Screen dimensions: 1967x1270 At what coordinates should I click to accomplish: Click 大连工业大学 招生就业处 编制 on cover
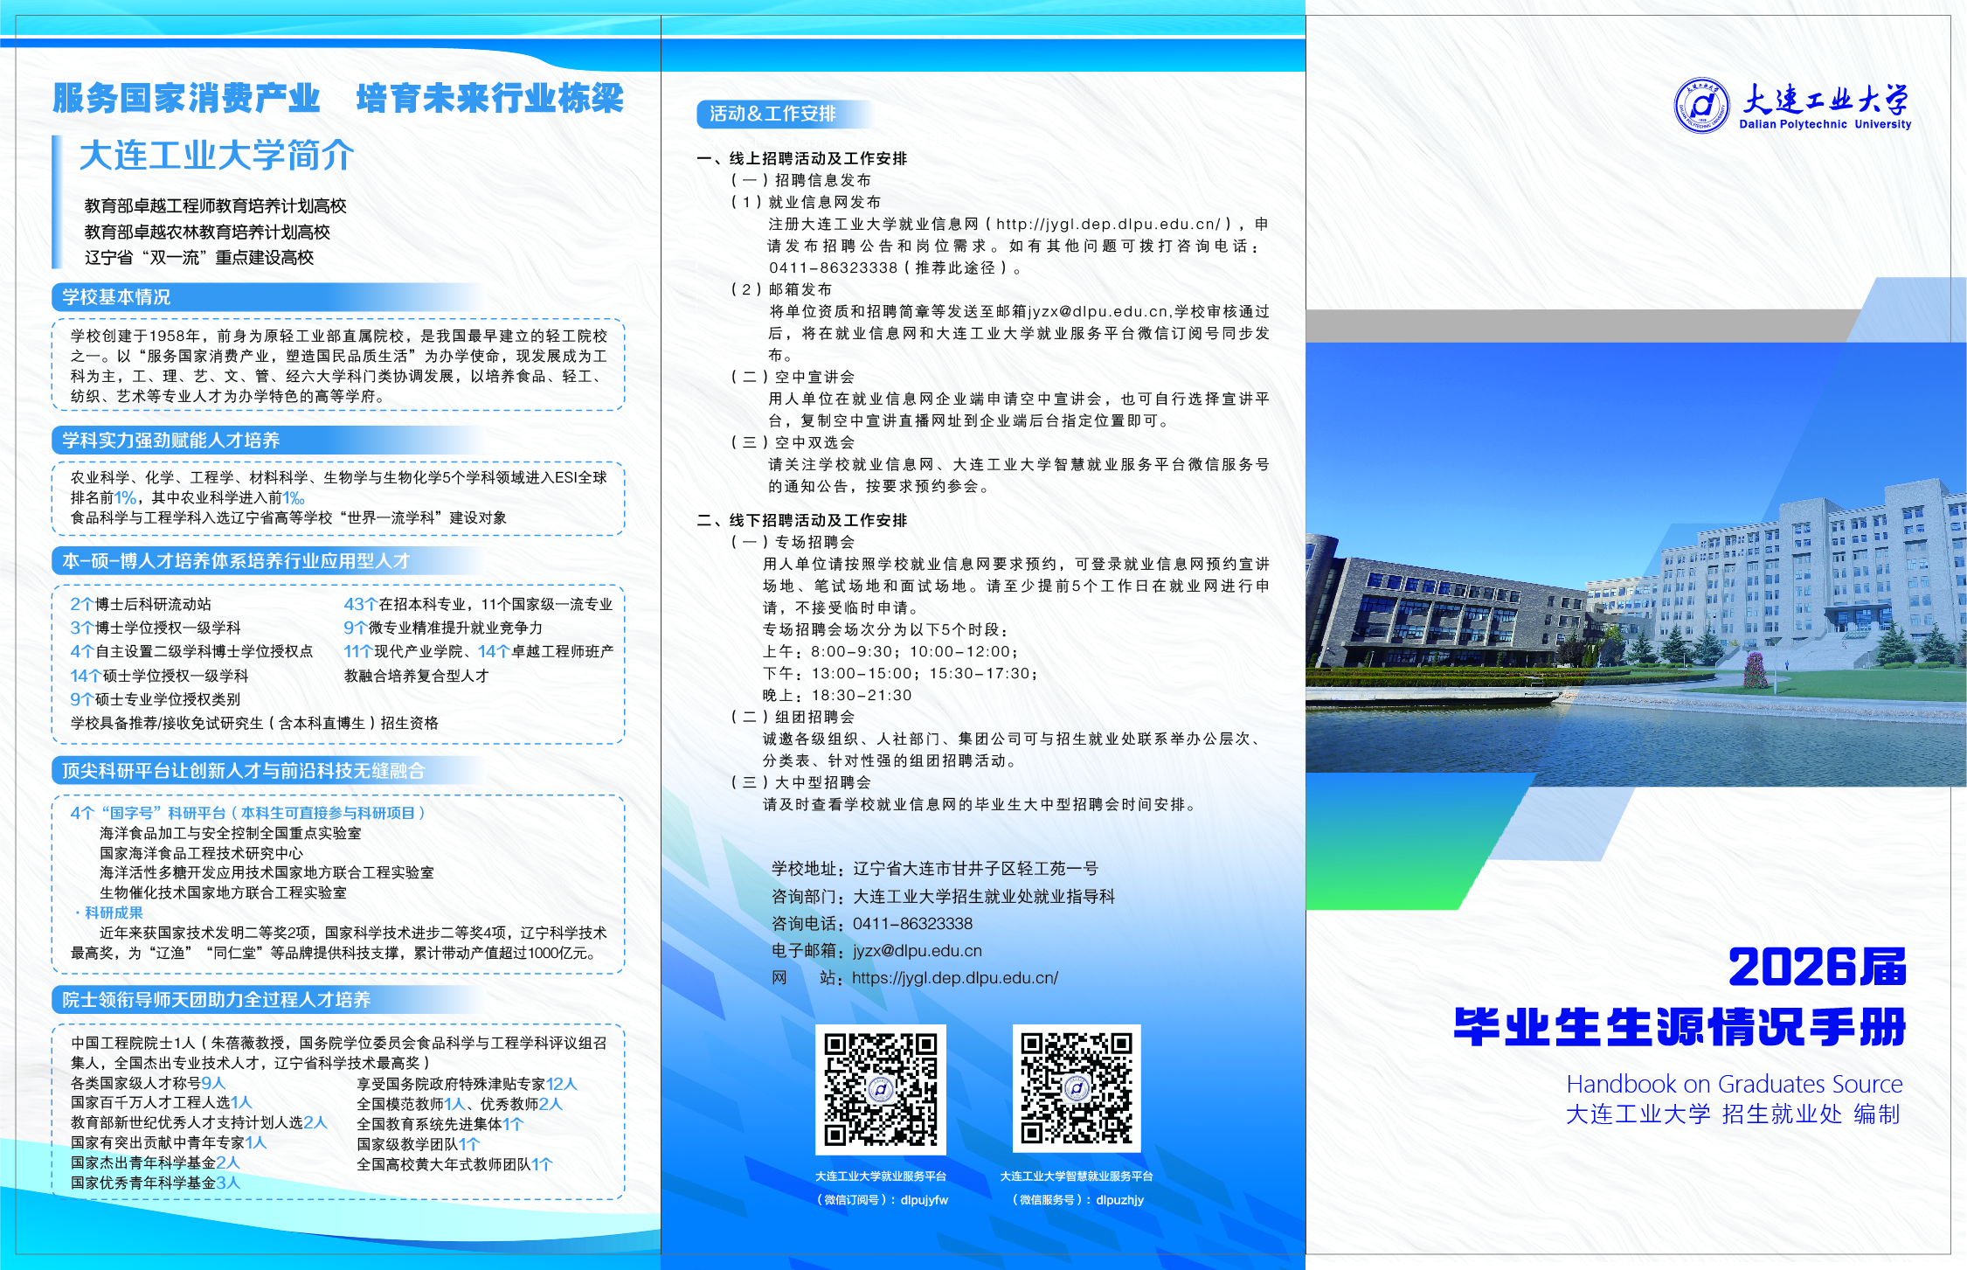(x=1733, y=1114)
